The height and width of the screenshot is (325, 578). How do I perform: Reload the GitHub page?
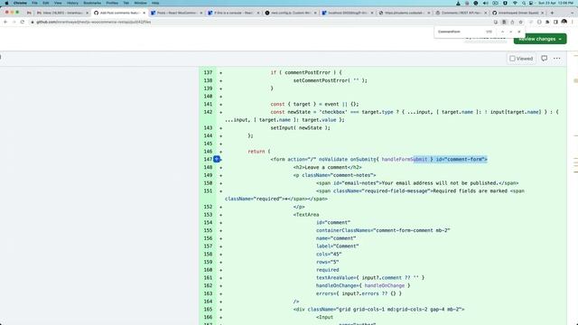point(23,22)
